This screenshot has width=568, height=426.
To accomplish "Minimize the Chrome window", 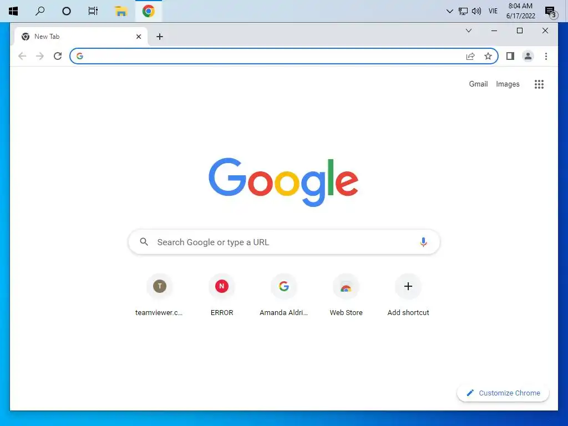I will click(494, 31).
